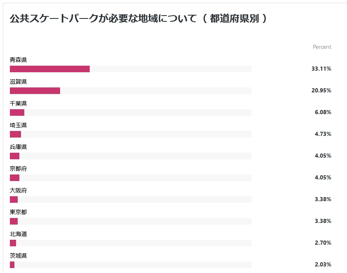Click the Percent column header
This screenshot has width=347, height=273.
click(x=322, y=47)
